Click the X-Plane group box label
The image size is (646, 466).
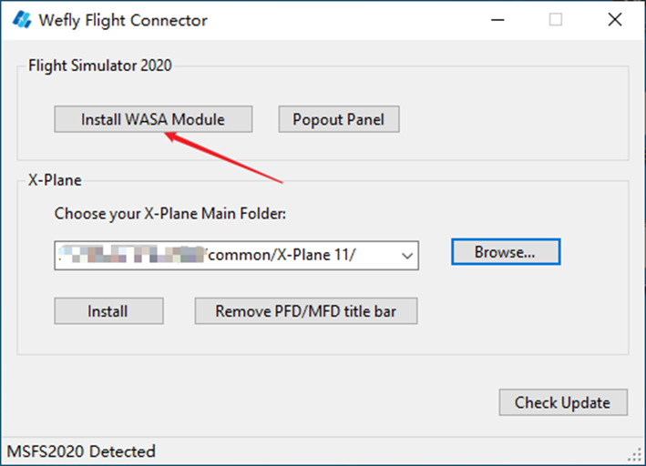55,180
